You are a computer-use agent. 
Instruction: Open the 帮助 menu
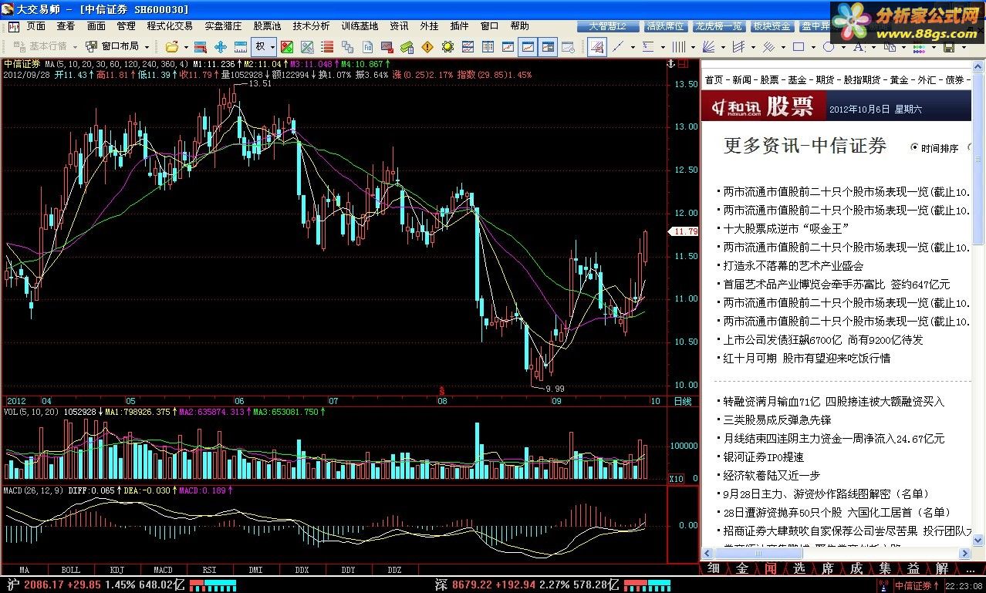pyautogui.click(x=520, y=25)
